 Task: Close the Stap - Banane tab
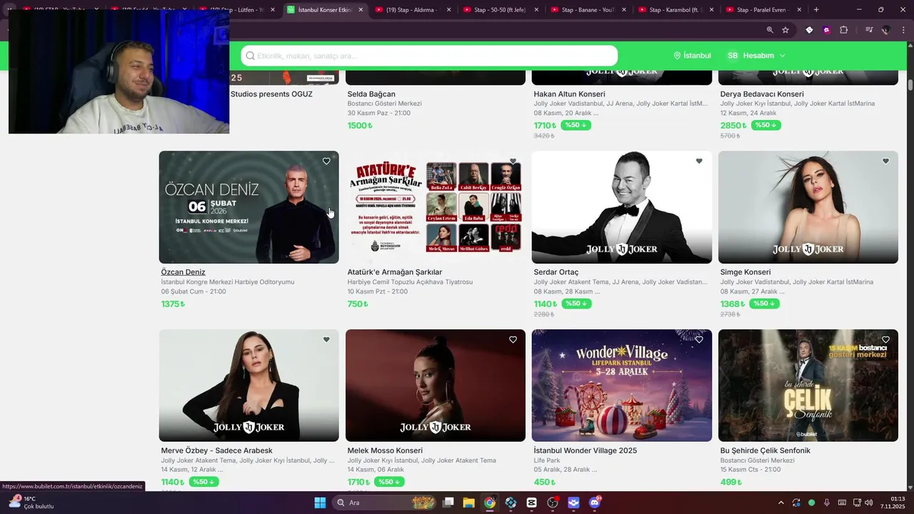click(x=624, y=10)
